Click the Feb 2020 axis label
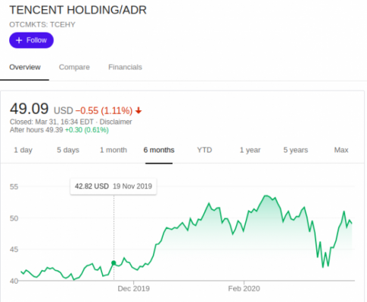Screen dimensions: 367x302 click(x=244, y=288)
